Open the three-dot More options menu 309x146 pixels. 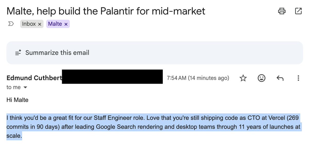click(x=298, y=78)
